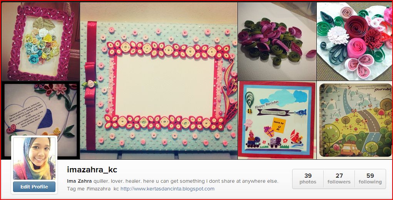Open the journey road illustration photo
393x200 pixels.
coord(355,120)
